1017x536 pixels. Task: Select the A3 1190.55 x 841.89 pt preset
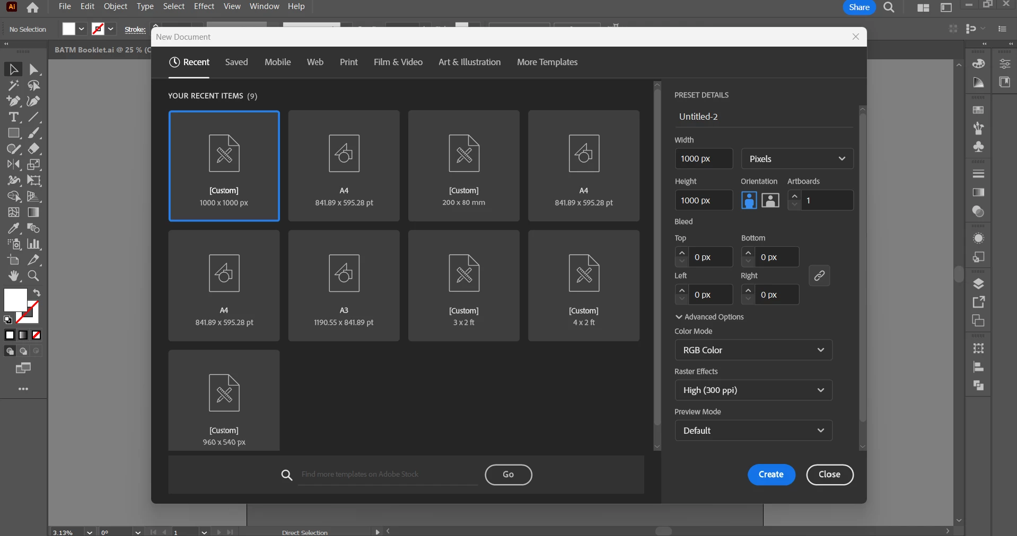(x=344, y=285)
